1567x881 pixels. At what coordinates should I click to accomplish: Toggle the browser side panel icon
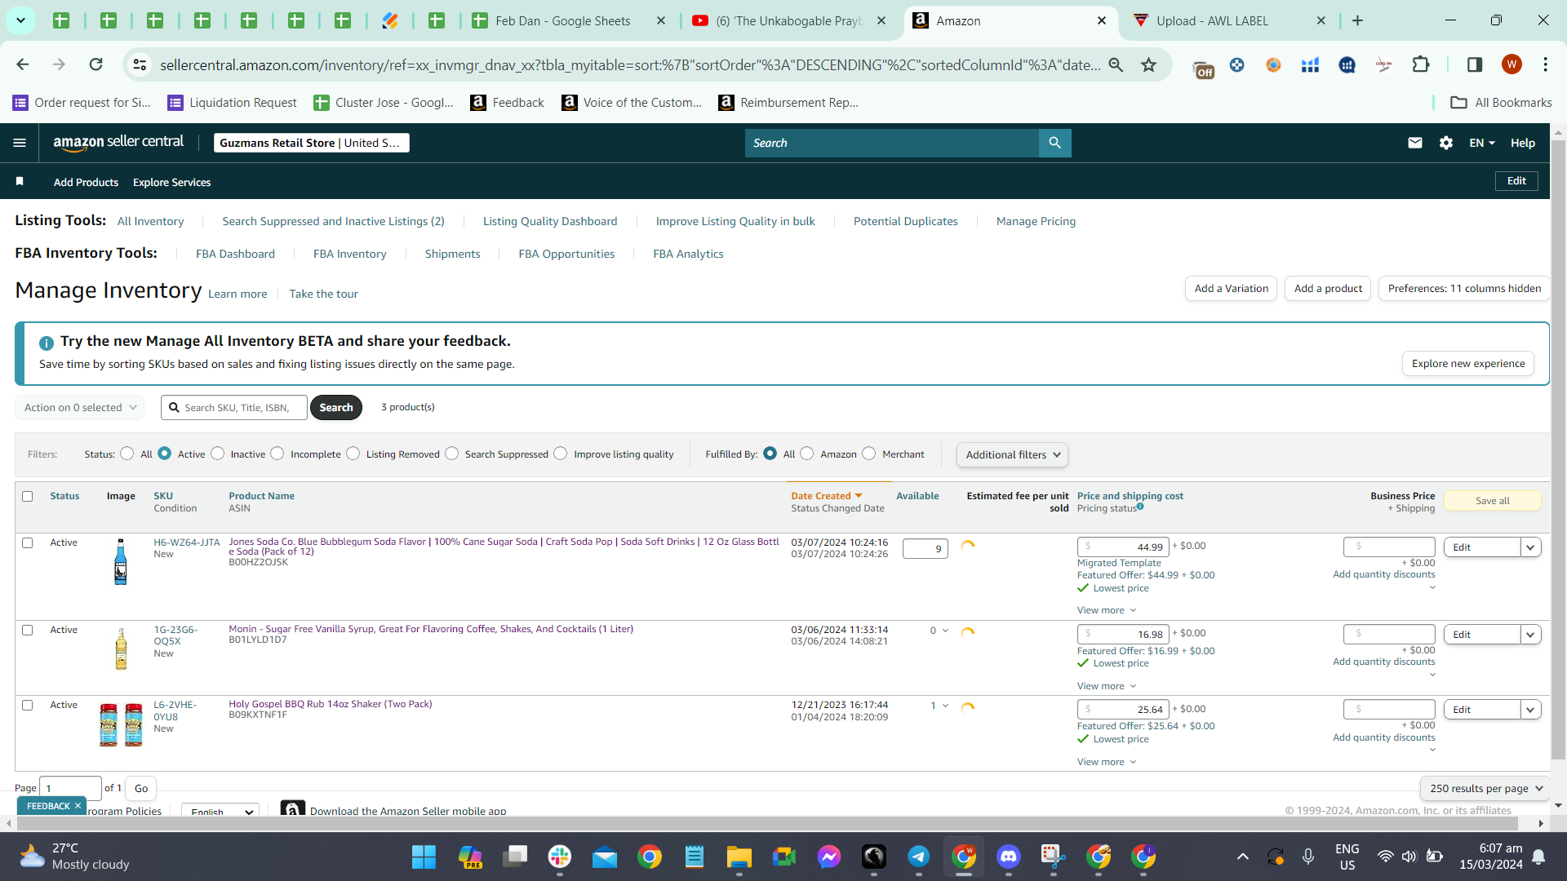1475,64
